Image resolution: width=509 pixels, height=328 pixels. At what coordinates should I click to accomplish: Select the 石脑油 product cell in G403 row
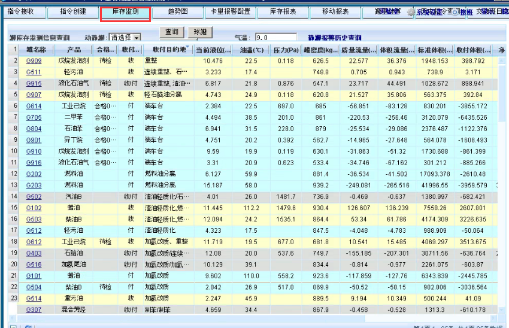point(74,253)
